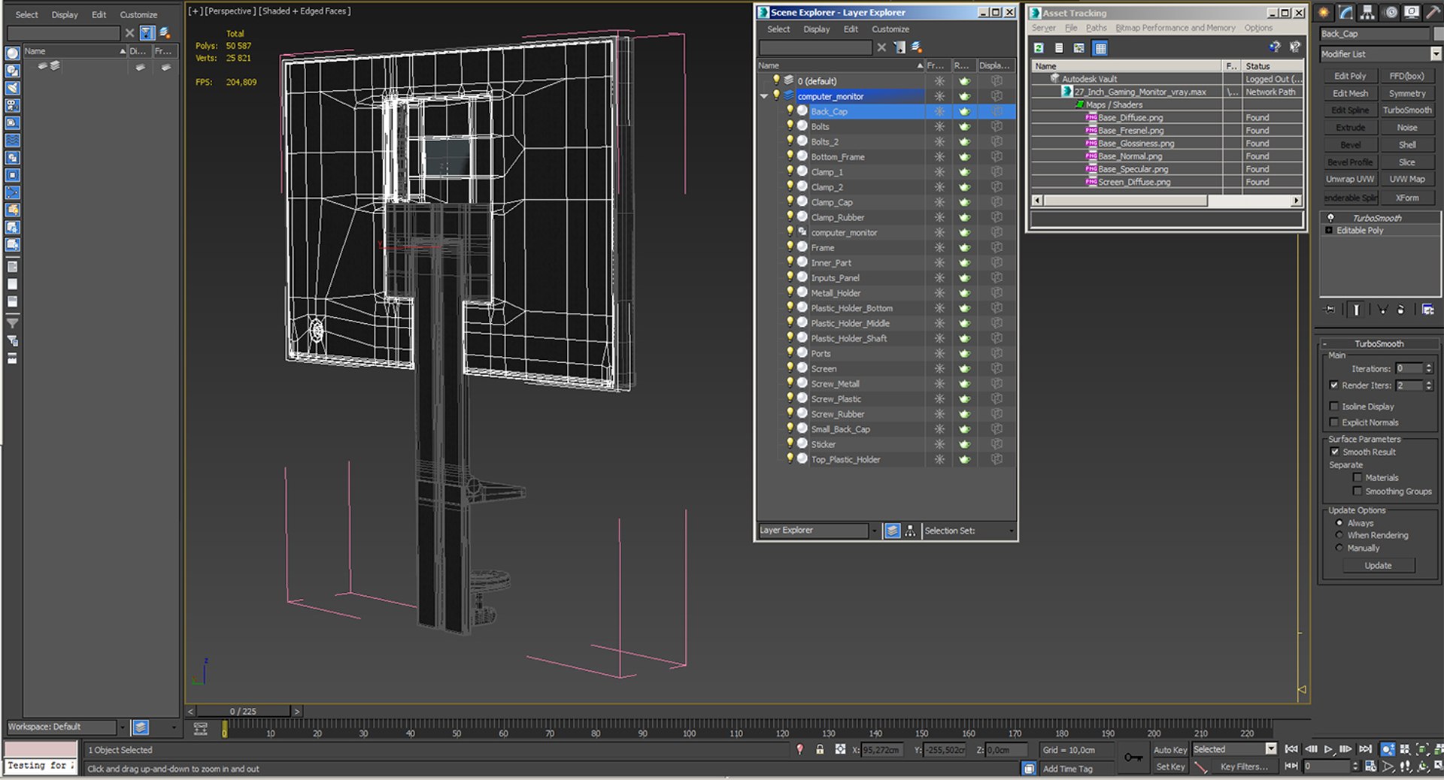Click the Back_Cap object color swatch
Image resolution: width=1444 pixels, height=780 pixels.
click(x=1439, y=34)
